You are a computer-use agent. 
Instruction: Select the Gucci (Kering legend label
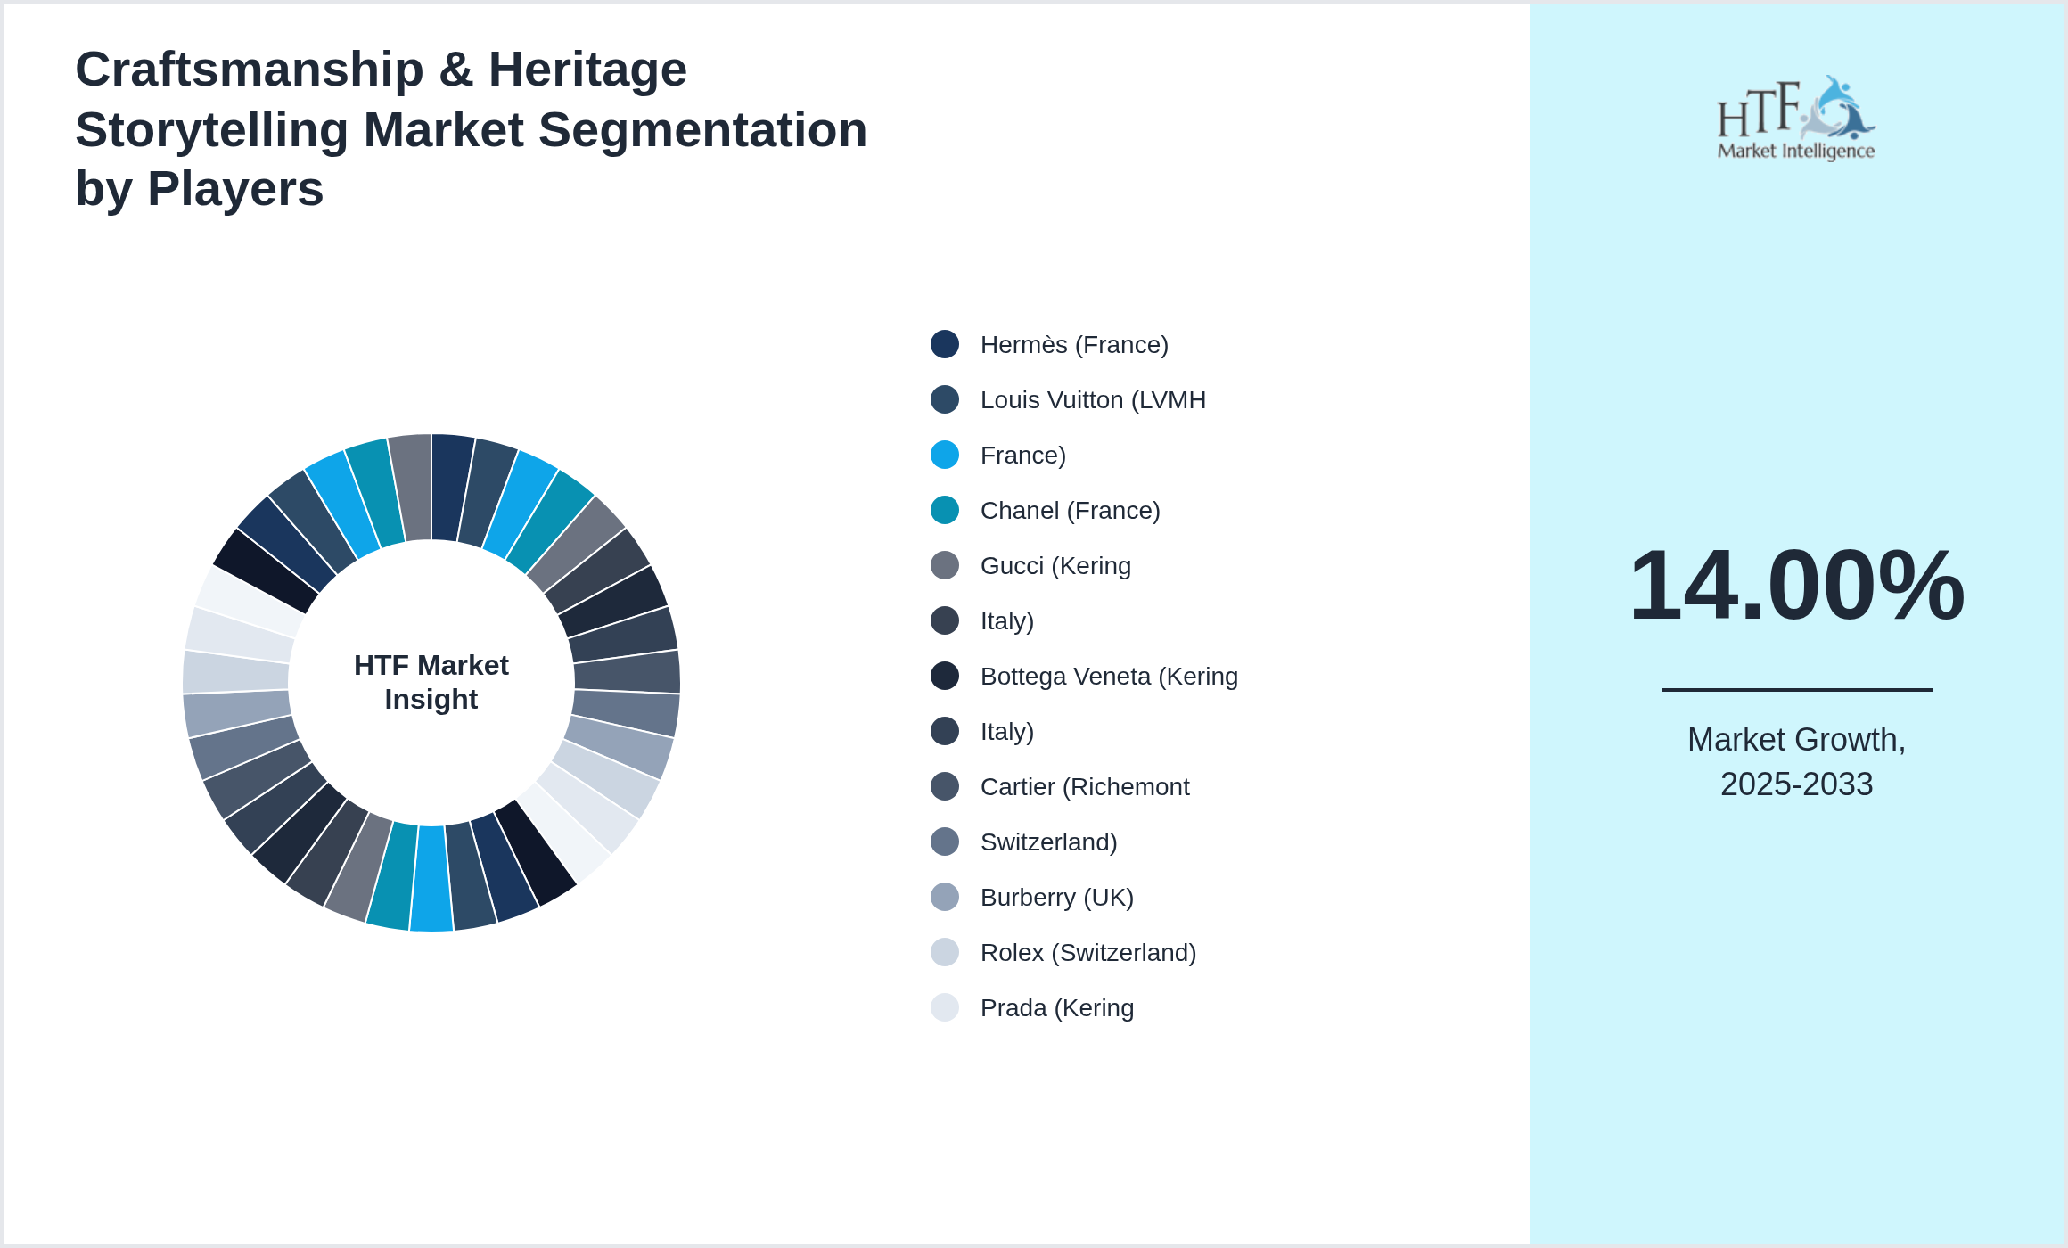pyautogui.click(x=1055, y=566)
